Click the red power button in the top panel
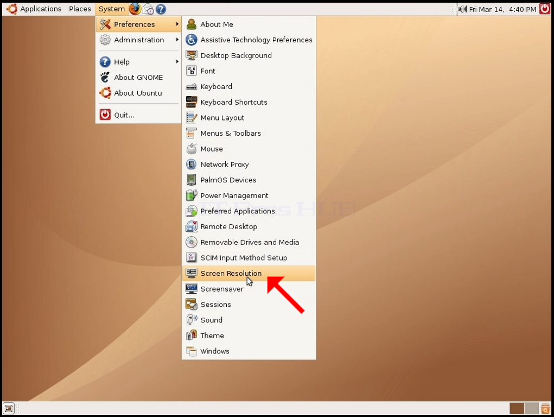 point(544,9)
